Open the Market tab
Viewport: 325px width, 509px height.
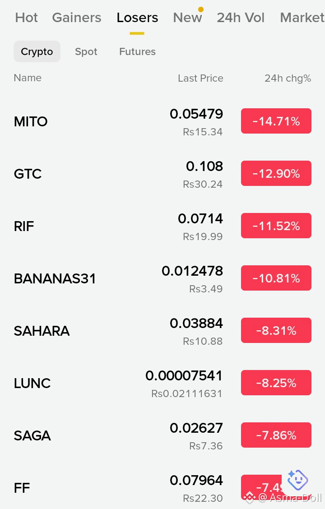pos(302,18)
